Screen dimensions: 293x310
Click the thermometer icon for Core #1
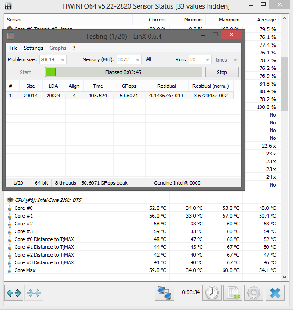pos(10,215)
